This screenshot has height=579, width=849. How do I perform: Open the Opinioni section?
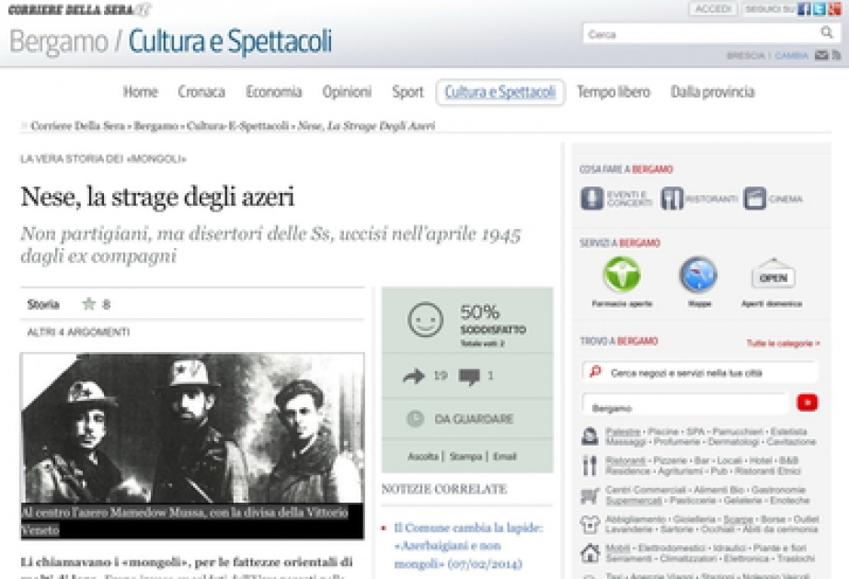pyautogui.click(x=347, y=92)
